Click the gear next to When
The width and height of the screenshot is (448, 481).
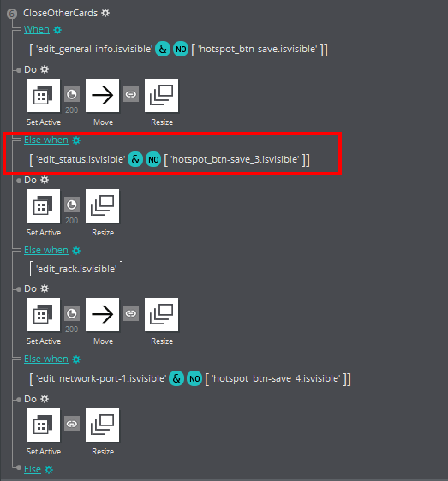click(57, 30)
